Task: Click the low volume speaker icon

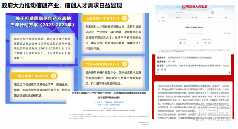Action: click(197, 43)
